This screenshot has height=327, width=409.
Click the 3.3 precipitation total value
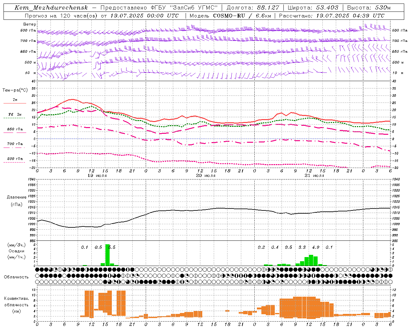[x=302, y=247]
